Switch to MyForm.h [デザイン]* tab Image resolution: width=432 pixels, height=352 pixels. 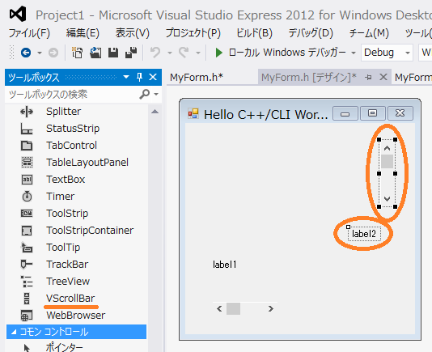pos(308,78)
